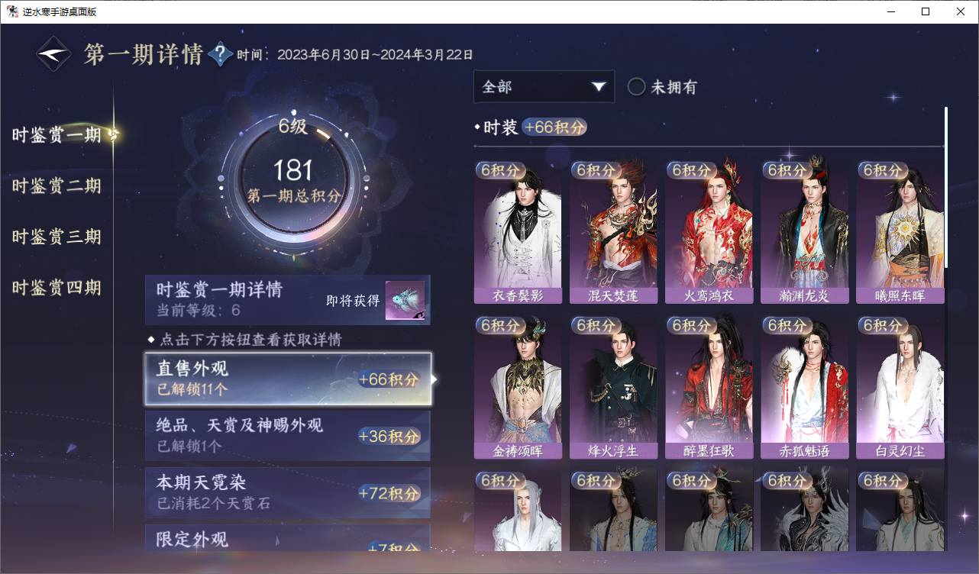Click the 本期天霓染 +72积分 button
The height and width of the screenshot is (574, 979).
pyautogui.click(x=288, y=492)
